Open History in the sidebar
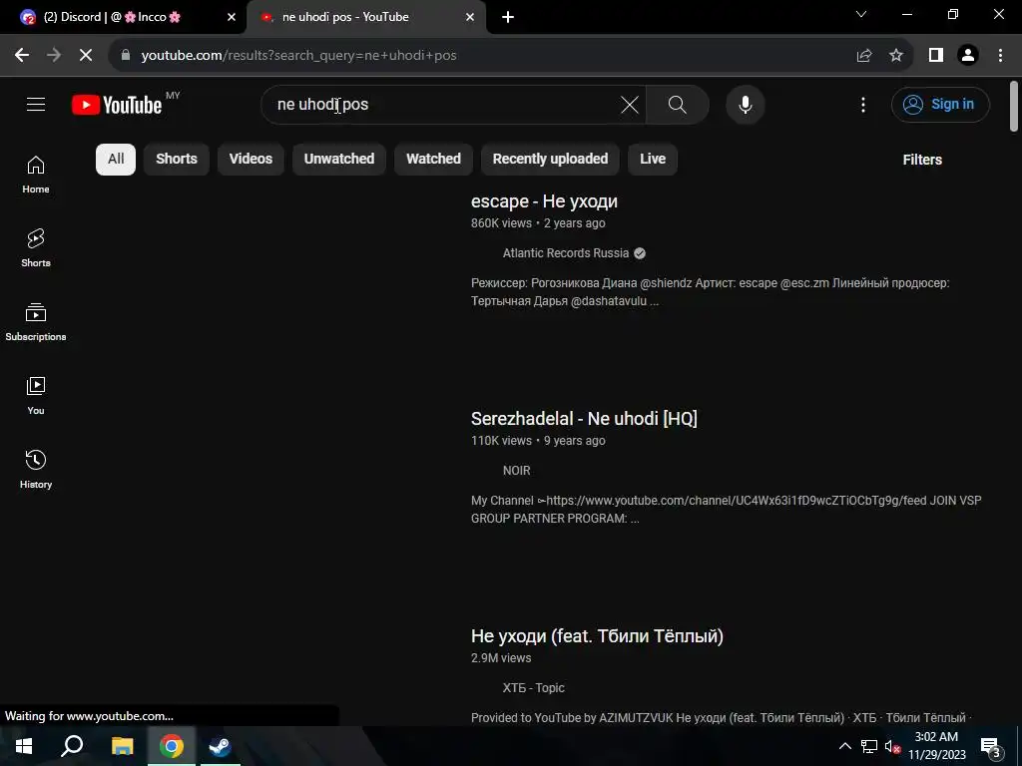Screen dimensions: 1022x766 click(36, 469)
